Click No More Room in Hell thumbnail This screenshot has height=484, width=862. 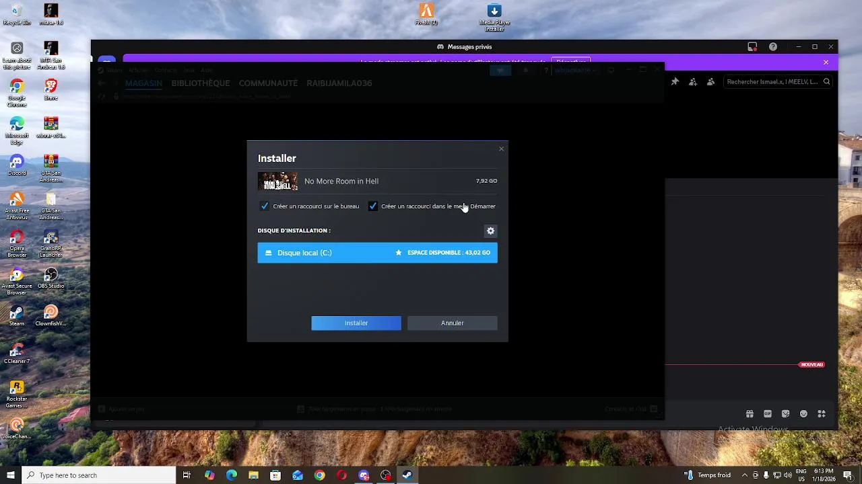point(277,182)
